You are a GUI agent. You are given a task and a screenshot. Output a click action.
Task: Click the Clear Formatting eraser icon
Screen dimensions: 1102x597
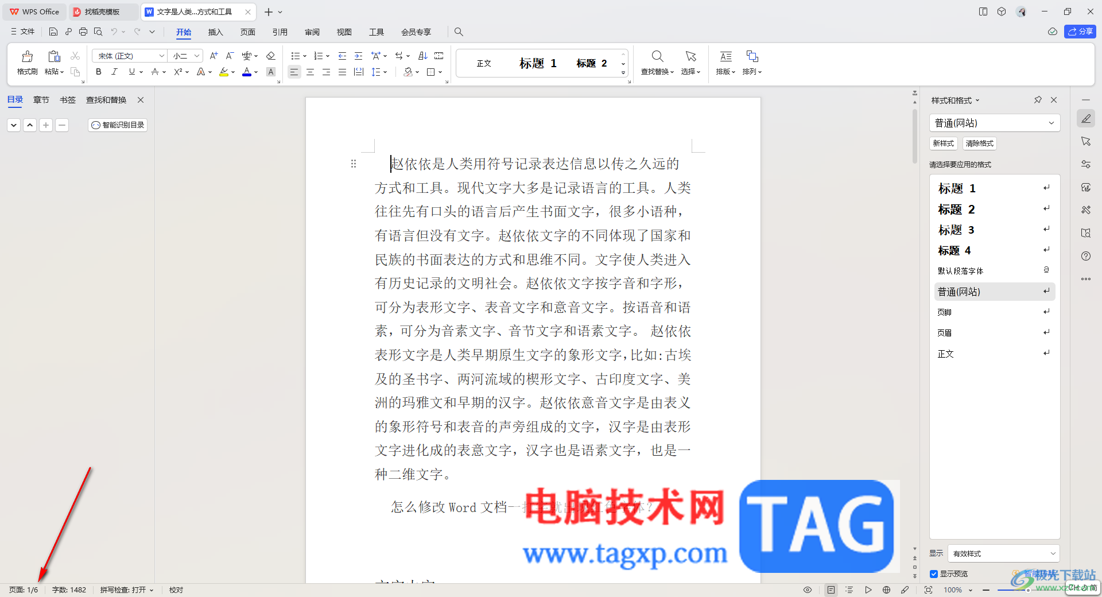click(x=271, y=56)
